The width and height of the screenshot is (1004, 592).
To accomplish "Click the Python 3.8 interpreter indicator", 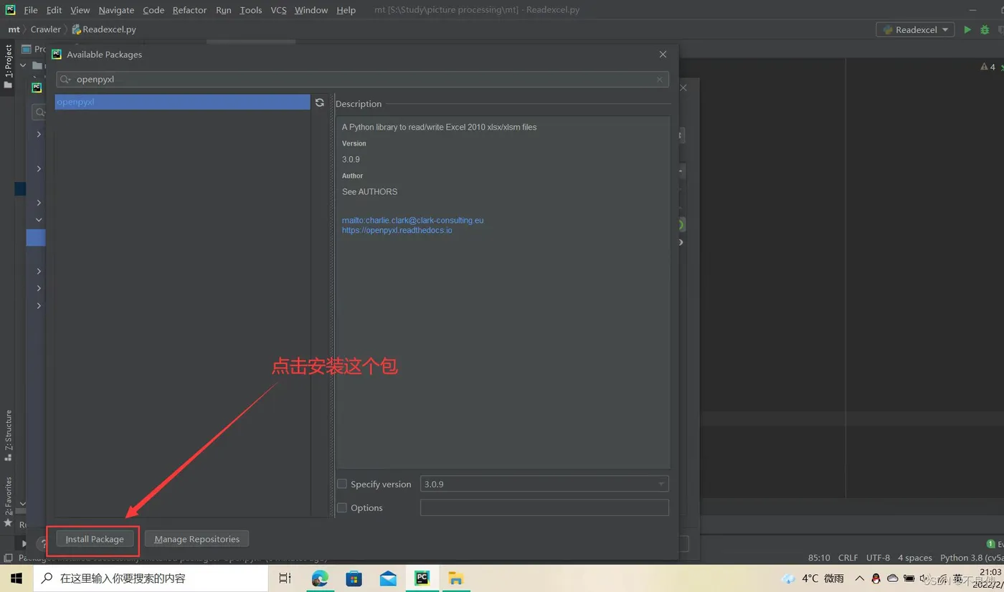I will click(x=972, y=558).
